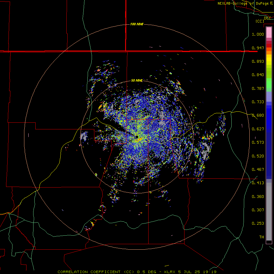Click the 0.627 color scale value
Viewport: 274px width, 274px height.
[x=258, y=129]
